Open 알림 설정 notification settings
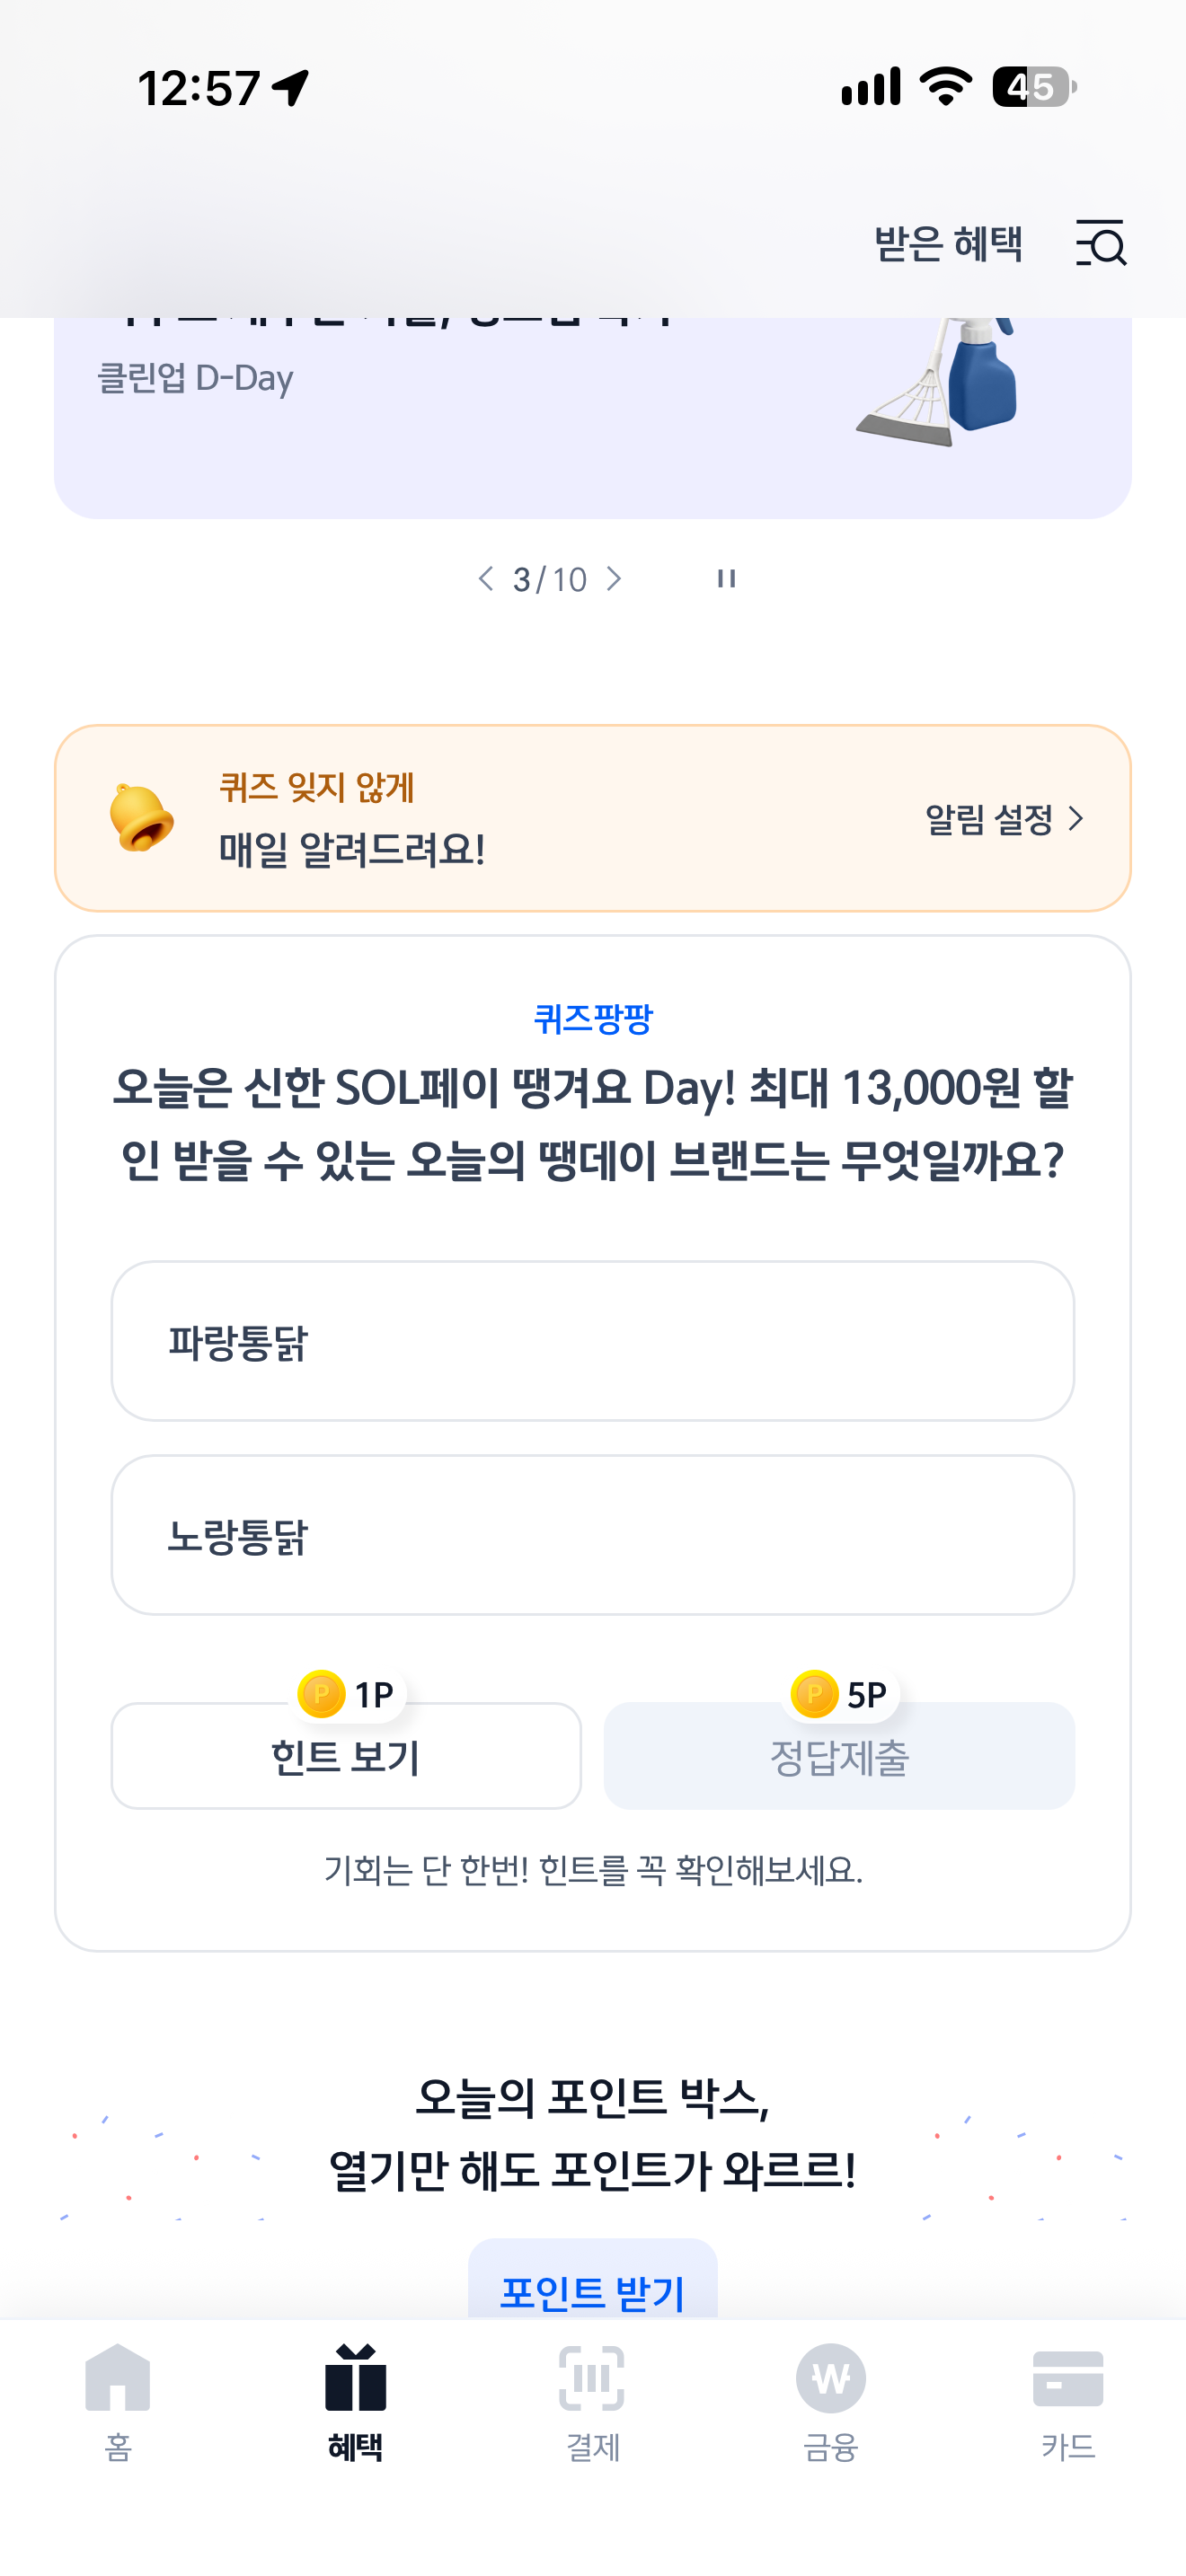The image size is (1186, 2576). (1004, 819)
